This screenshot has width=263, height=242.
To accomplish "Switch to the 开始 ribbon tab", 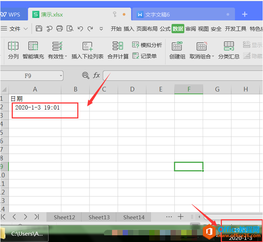I will pyautogui.click(x=116, y=29).
